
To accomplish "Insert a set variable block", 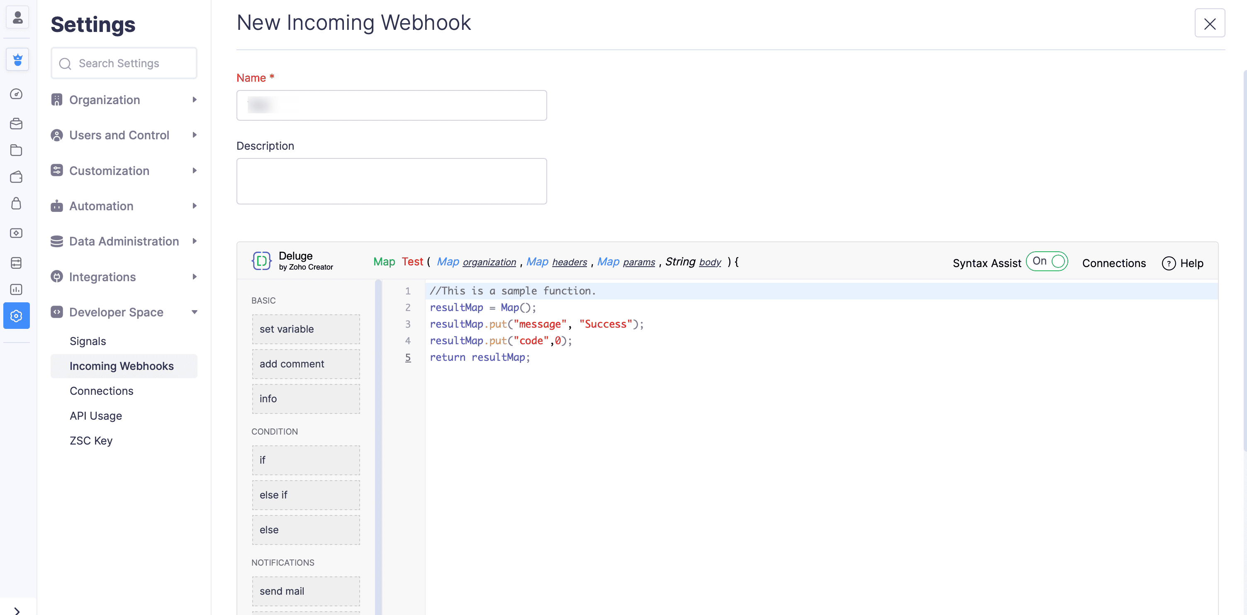I will (x=305, y=328).
